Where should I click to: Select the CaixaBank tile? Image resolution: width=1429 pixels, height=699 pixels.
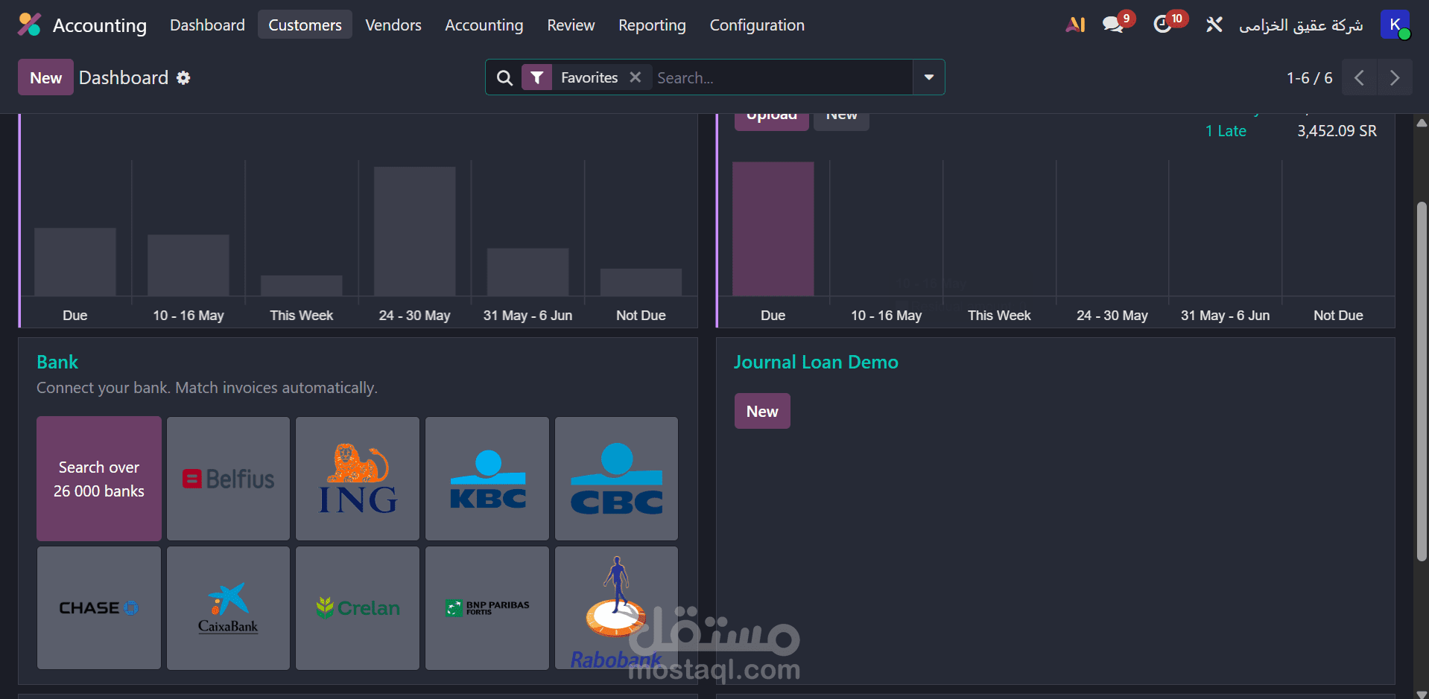228,608
